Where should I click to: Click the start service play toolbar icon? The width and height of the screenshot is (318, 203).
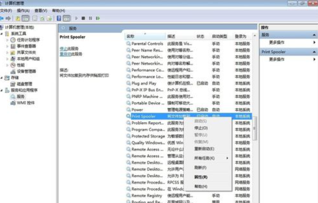[x=77, y=18]
